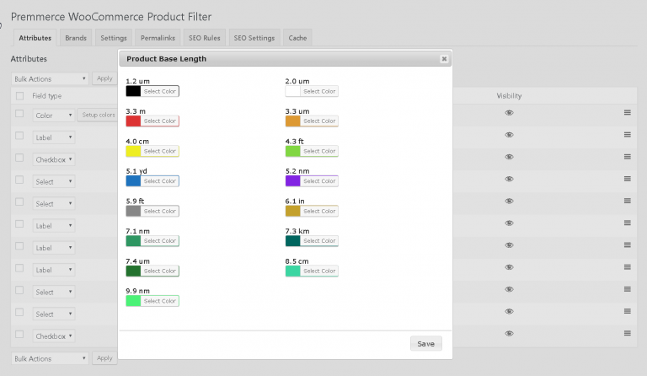Open the SEO Rules tab
Viewport: 647px width, 376px height.
(204, 38)
